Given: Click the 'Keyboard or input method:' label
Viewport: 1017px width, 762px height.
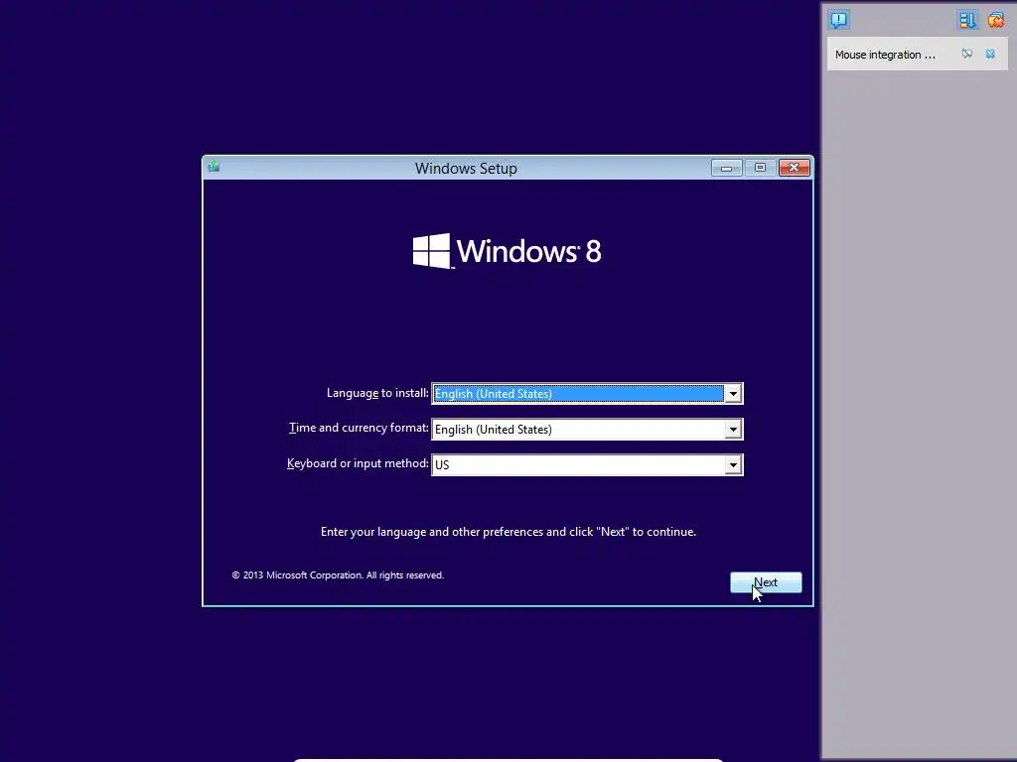Looking at the screenshot, I should tap(358, 464).
